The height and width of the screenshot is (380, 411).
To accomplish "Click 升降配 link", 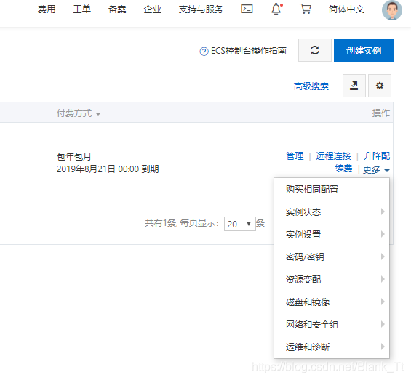I will pyautogui.click(x=377, y=155).
